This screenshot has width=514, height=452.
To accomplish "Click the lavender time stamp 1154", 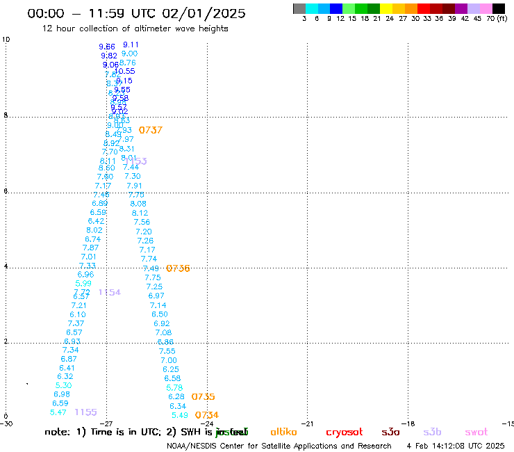I will 110,293.
